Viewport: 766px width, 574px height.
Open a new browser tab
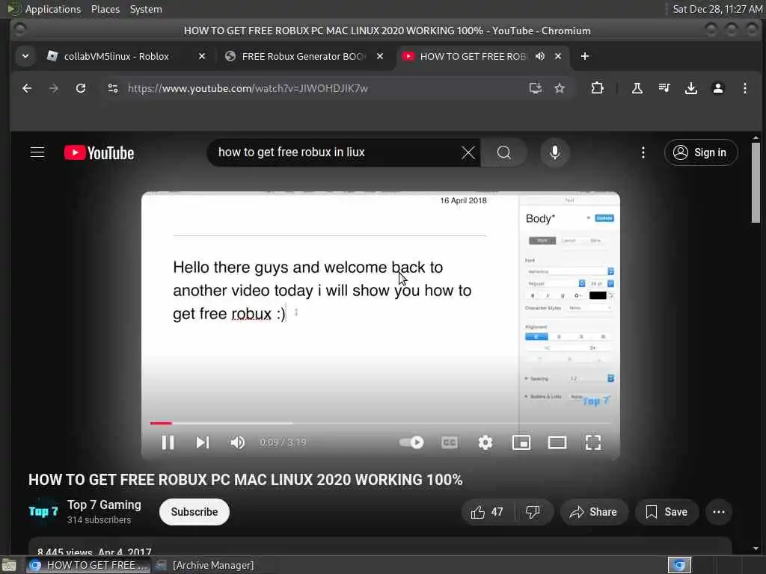tap(585, 56)
